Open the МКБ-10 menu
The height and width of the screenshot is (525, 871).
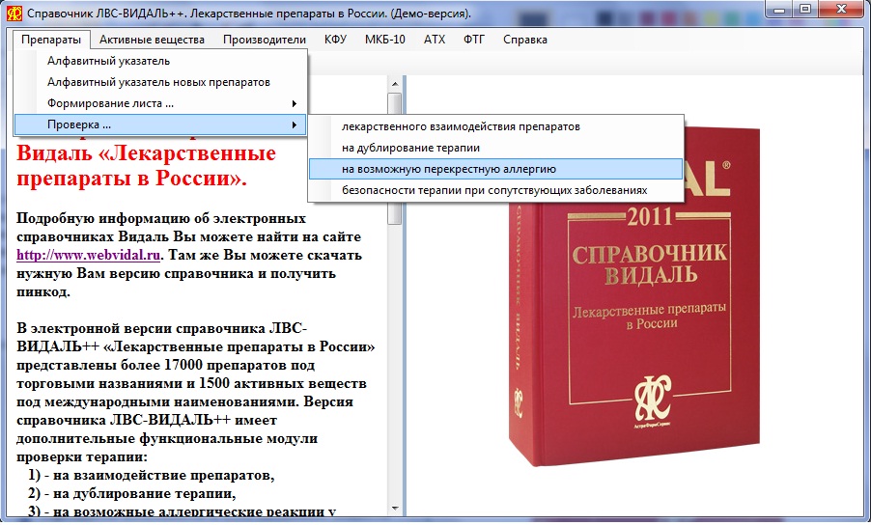click(x=385, y=40)
